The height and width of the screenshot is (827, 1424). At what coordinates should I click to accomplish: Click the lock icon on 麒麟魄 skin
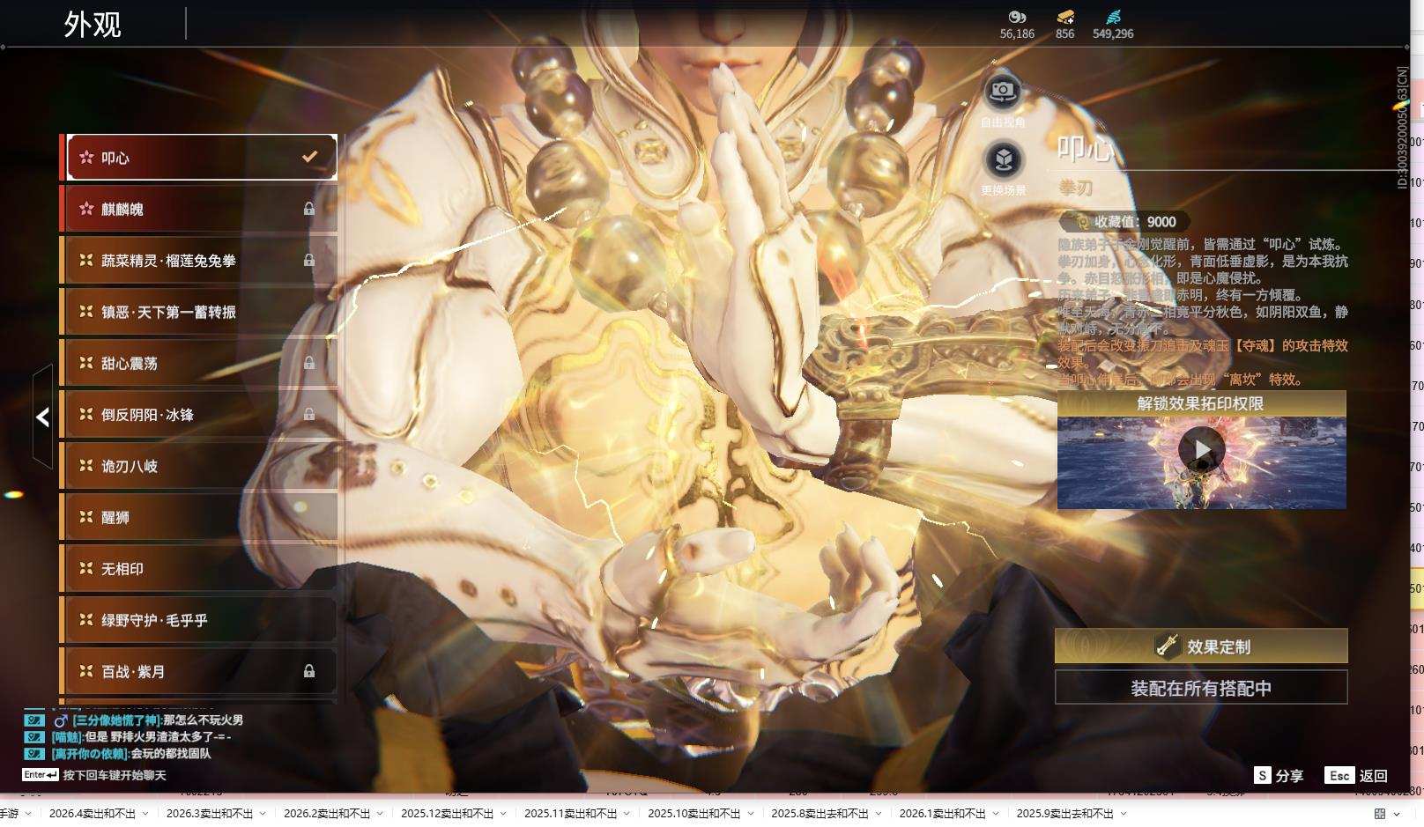[x=309, y=209]
